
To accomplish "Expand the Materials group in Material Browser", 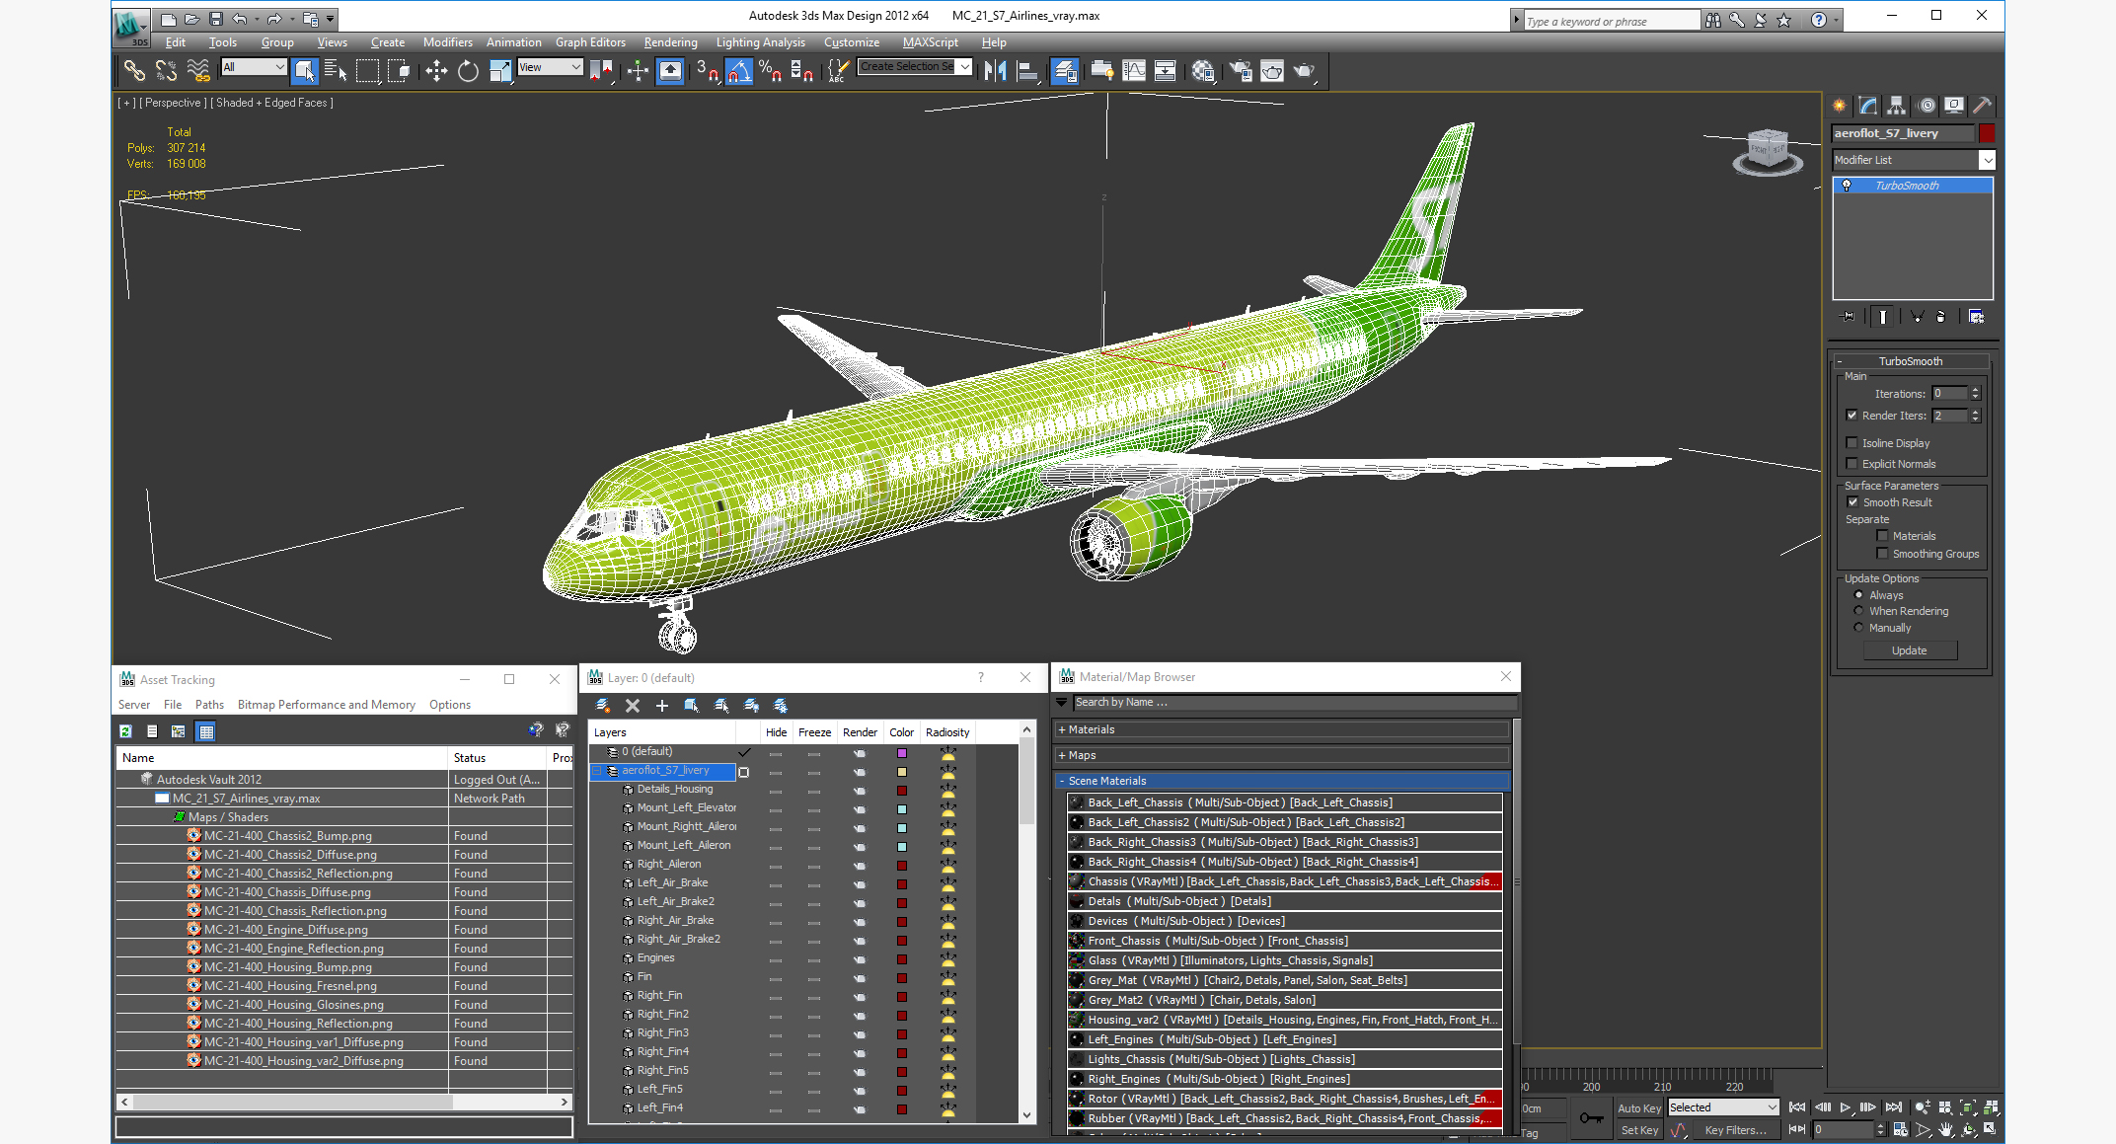I will pyautogui.click(x=1282, y=729).
